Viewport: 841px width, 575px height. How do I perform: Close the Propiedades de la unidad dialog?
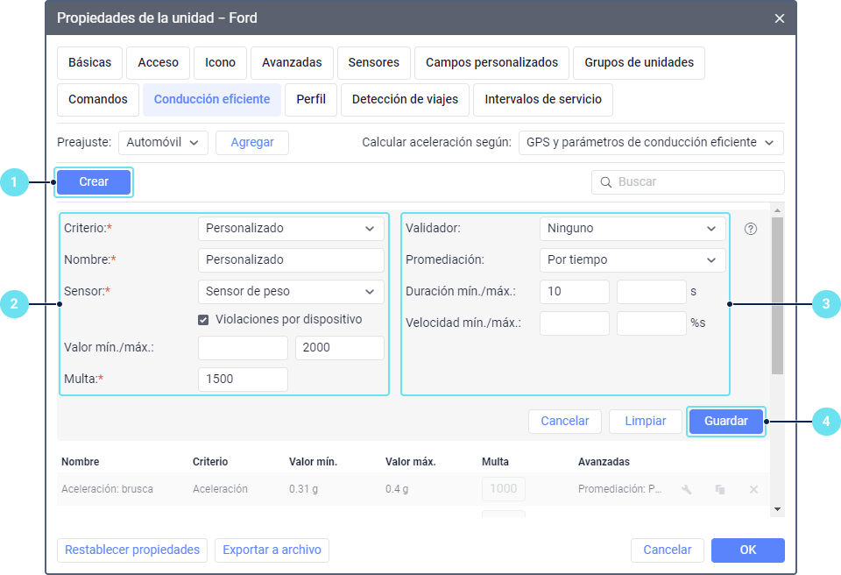[780, 18]
